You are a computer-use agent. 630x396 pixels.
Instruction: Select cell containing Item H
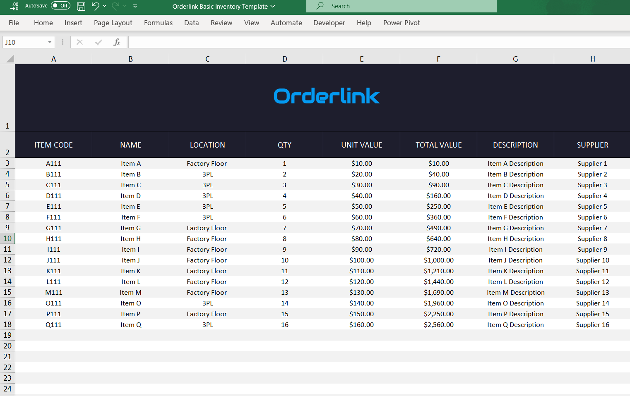click(x=130, y=239)
